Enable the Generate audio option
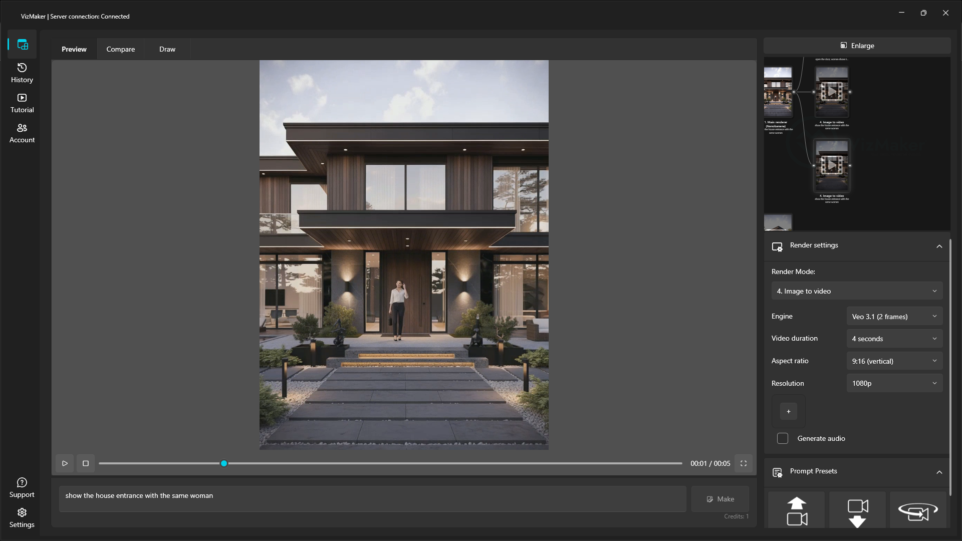The image size is (962, 541). click(783, 438)
